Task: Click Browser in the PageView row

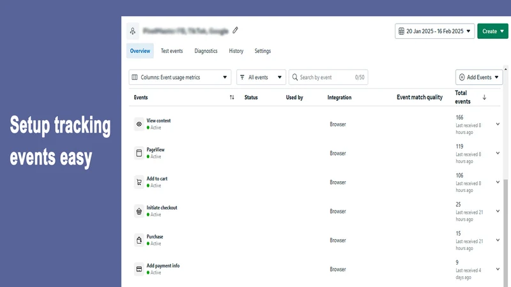Action: (x=338, y=153)
